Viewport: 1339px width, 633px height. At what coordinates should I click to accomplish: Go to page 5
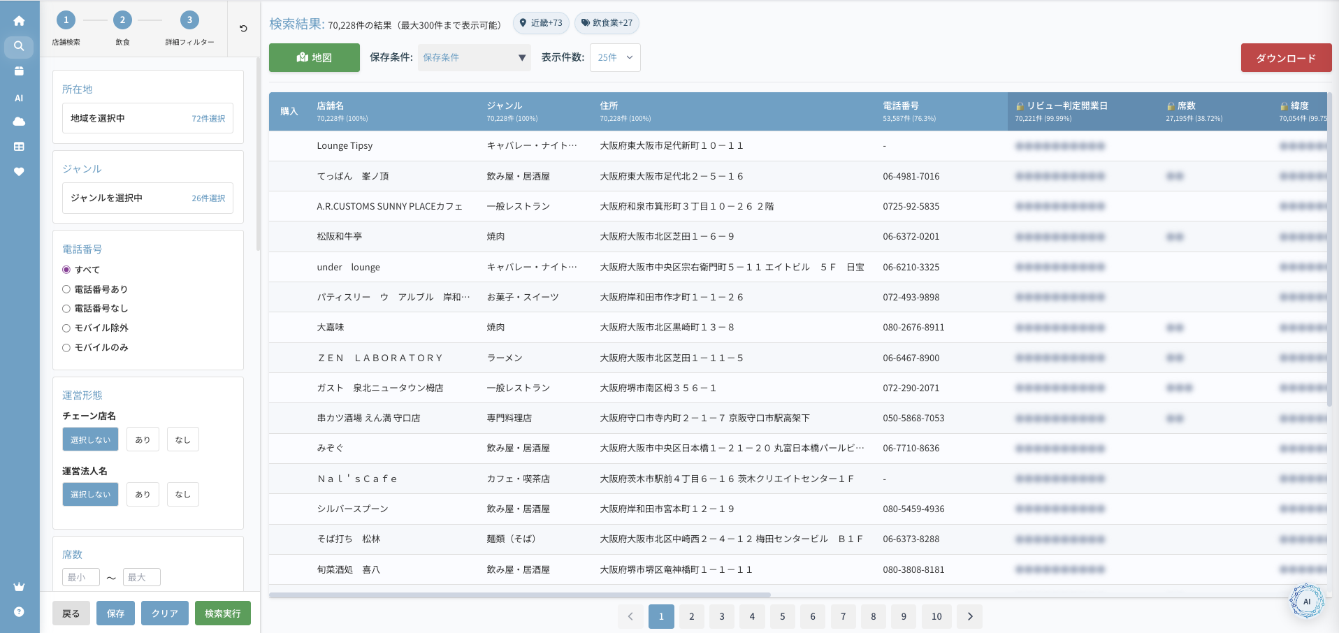coord(783,616)
